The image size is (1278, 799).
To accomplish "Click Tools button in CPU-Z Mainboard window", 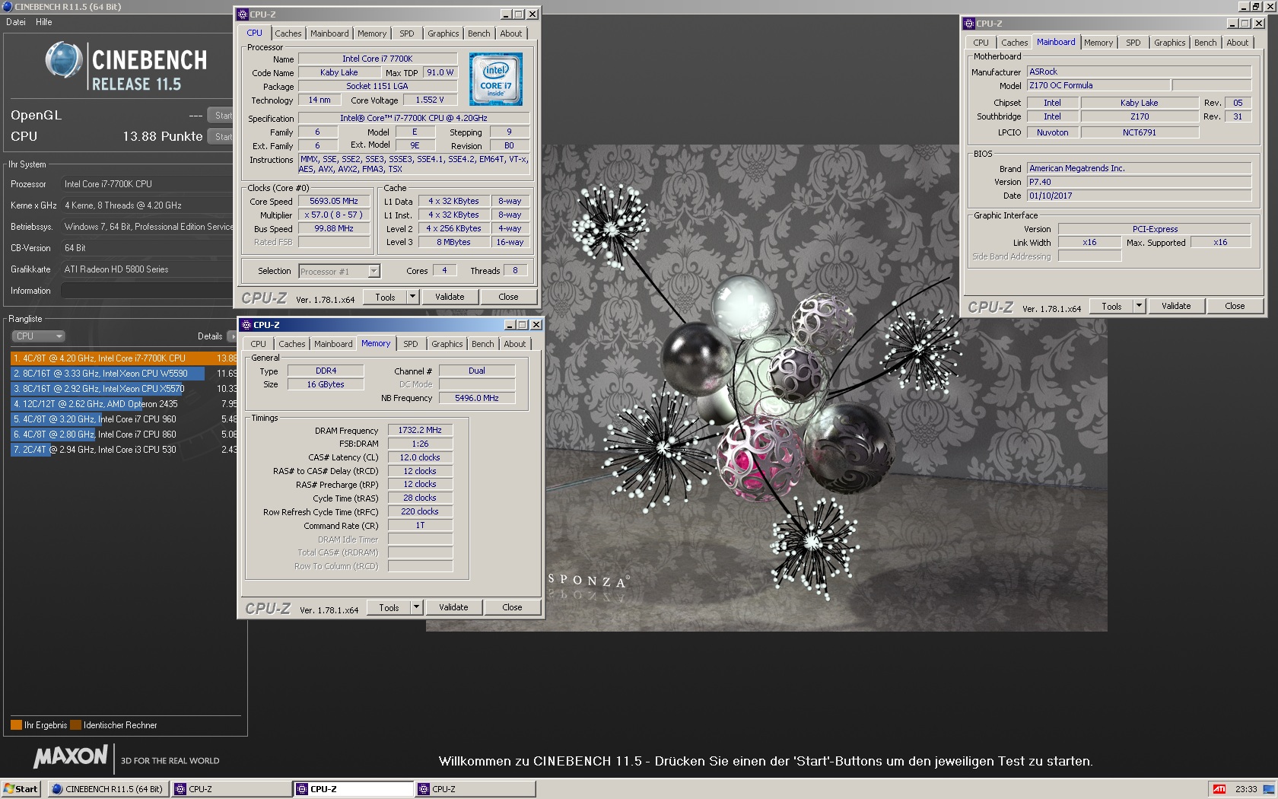I will pyautogui.click(x=1111, y=306).
